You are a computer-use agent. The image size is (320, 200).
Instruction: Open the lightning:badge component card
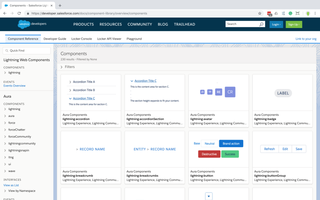click(282, 101)
